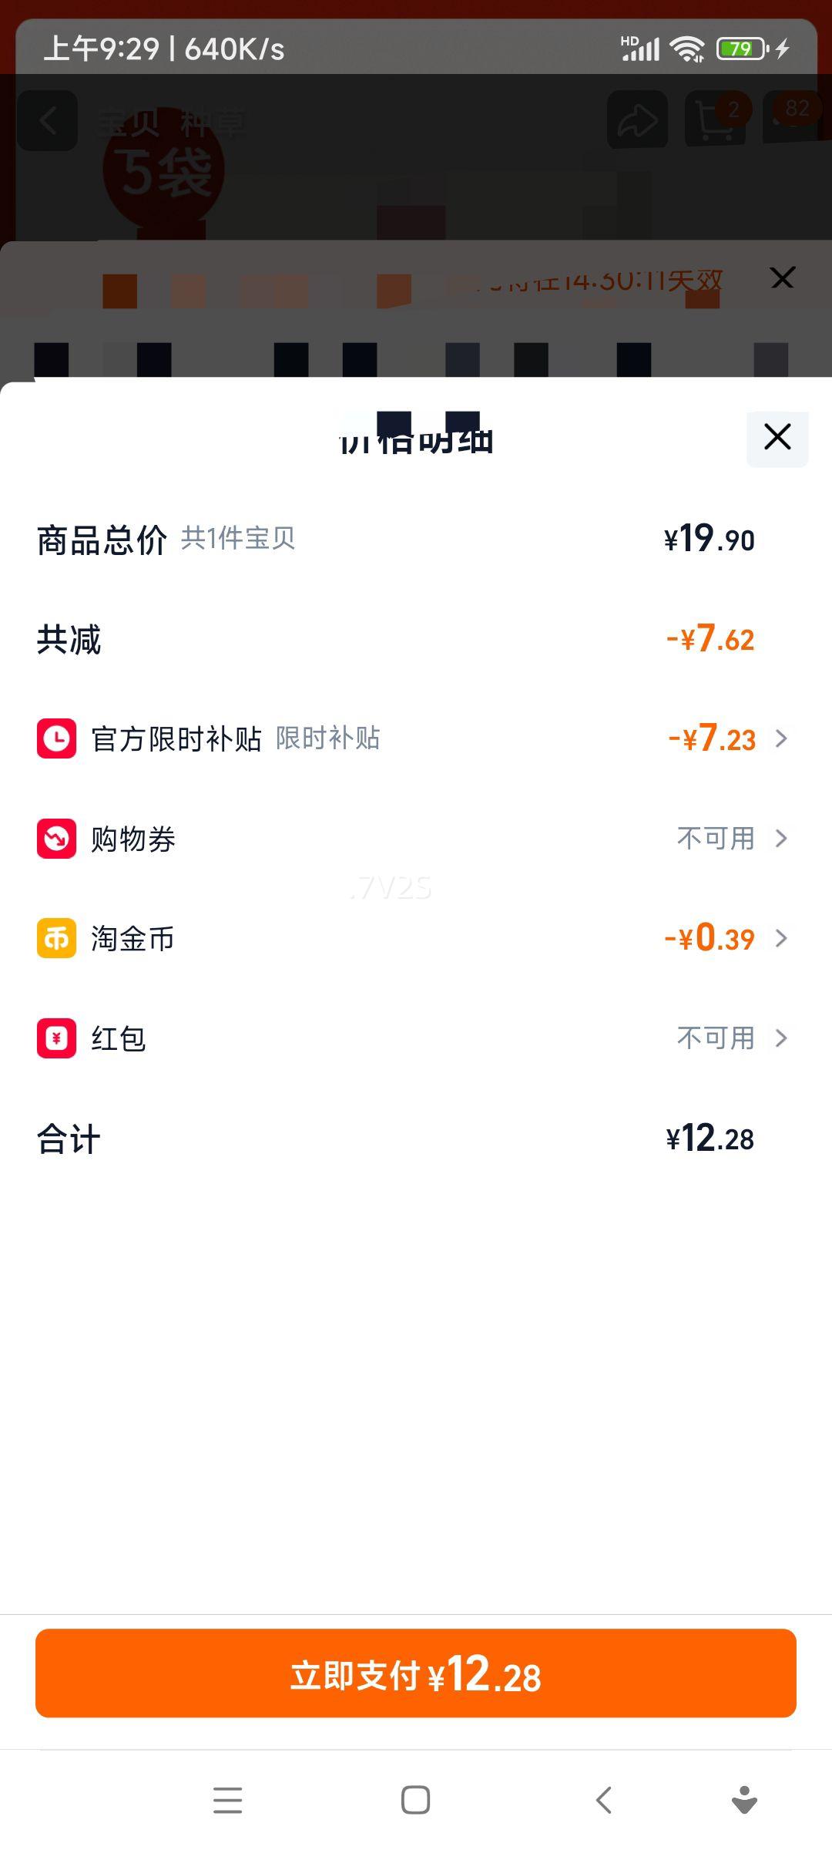The width and height of the screenshot is (832, 1850).
Task: Tap the header back arrow
Action: (48, 120)
